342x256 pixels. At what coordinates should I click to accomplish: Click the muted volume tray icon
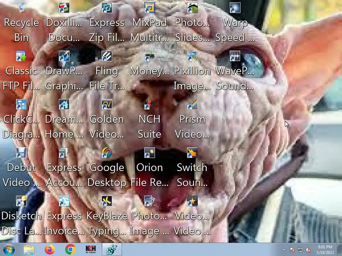pos(308,250)
